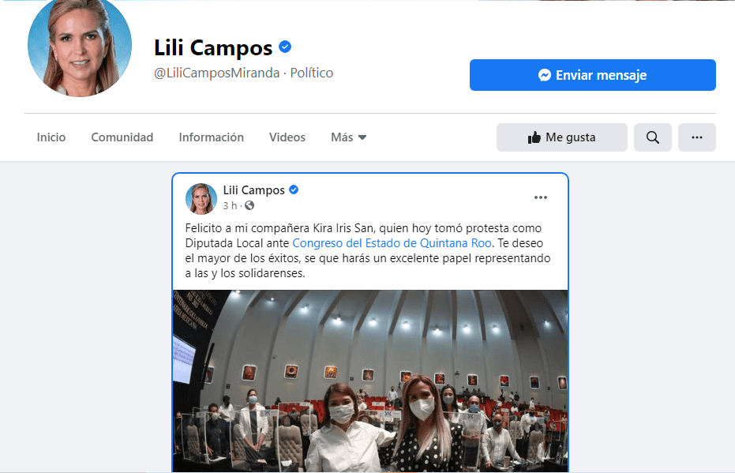735x473 pixels.
Task: View the congress chamber post photo
Action: [x=370, y=381]
